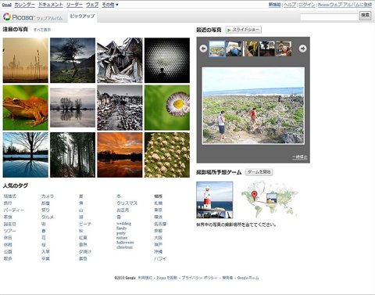Go to previous recent photos with left arrow
This screenshot has width=375, height=295.
(203, 49)
